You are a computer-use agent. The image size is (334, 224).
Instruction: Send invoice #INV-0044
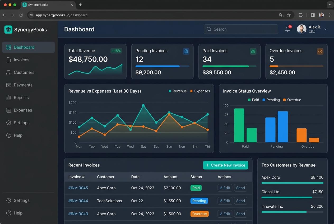(x=240, y=201)
